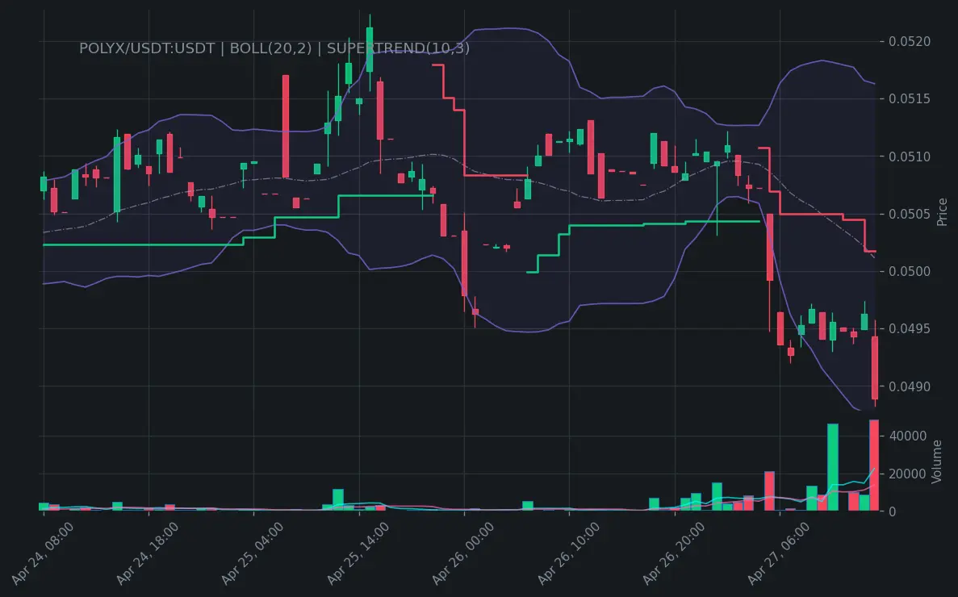Select the 0.0500 price axis label
This screenshot has width=958, height=597.
tap(909, 272)
